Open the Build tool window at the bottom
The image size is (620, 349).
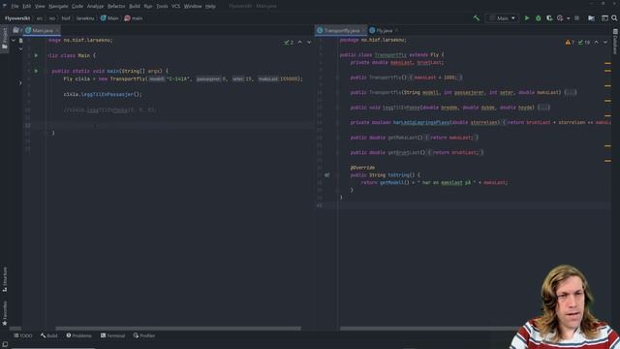click(x=48, y=335)
